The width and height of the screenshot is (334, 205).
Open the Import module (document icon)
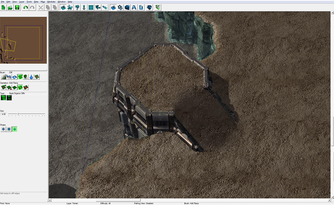click(x=141, y=8)
